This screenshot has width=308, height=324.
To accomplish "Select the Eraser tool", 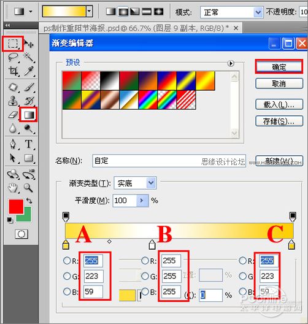I will tap(13, 115).
